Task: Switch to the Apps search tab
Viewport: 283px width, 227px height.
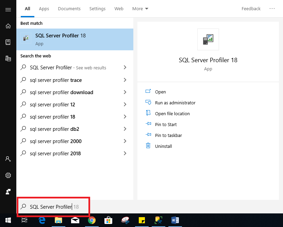Action: (44, 8)
